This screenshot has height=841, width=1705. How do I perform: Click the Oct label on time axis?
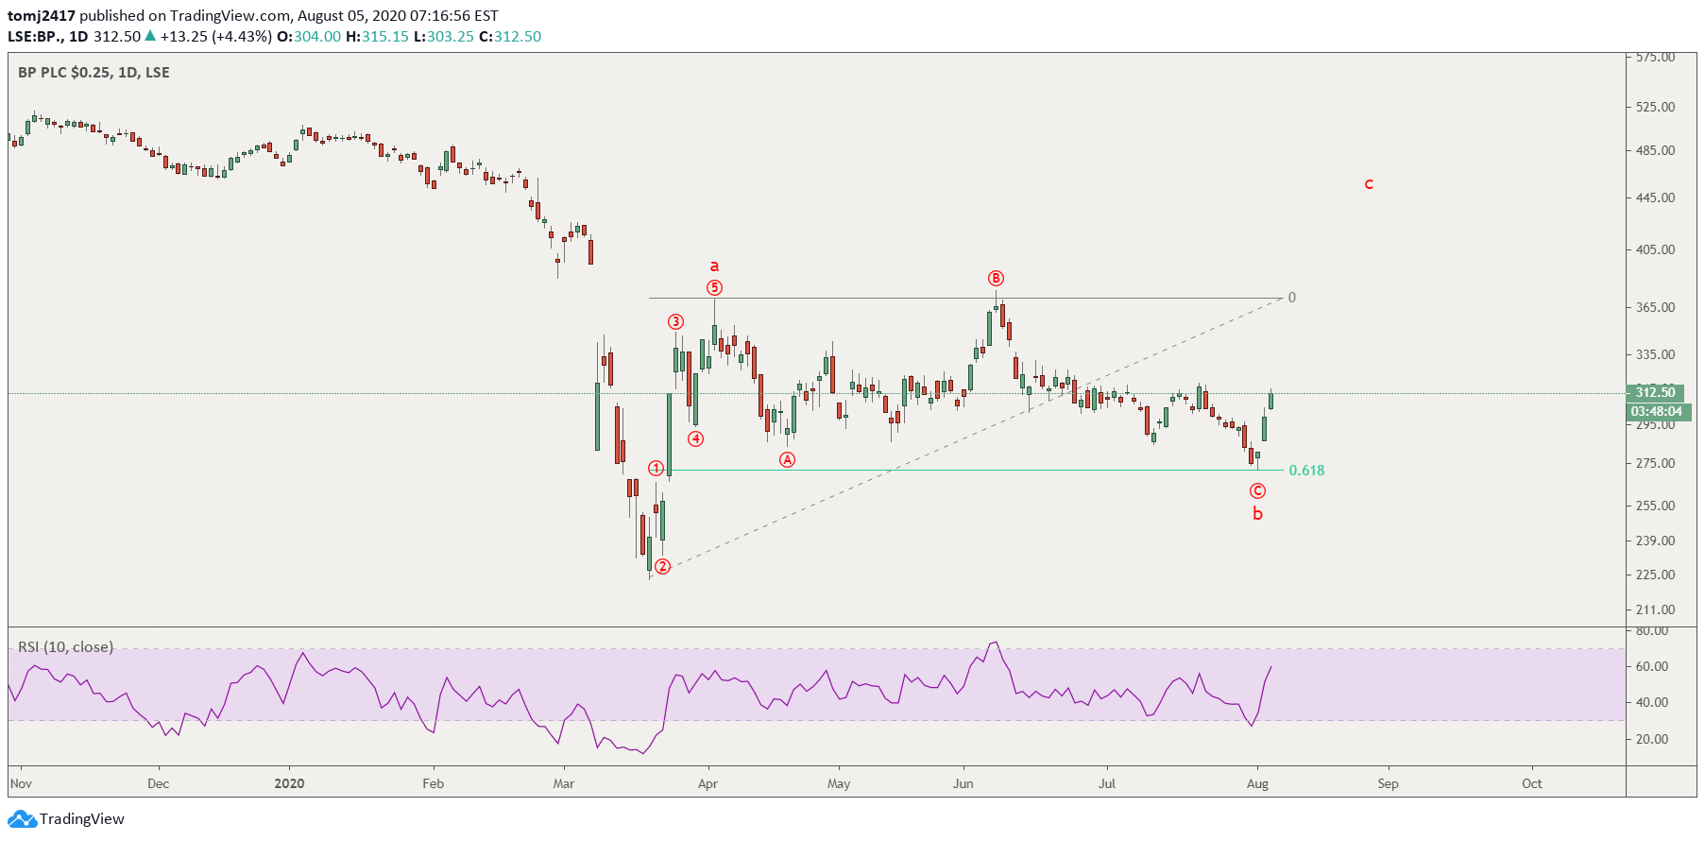[1532, 784]
